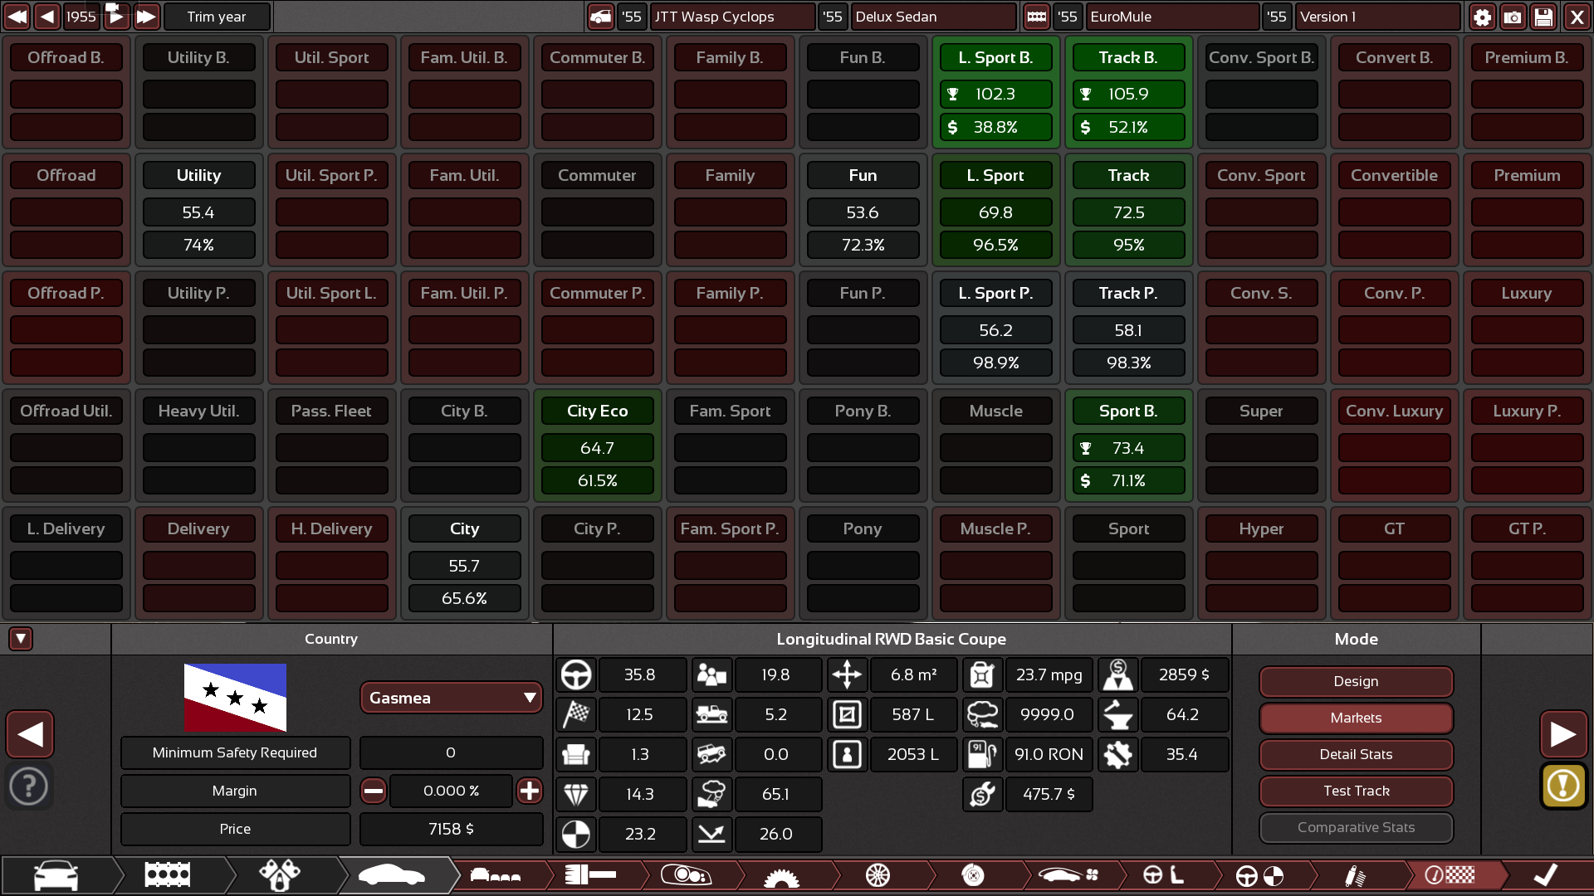
Task: Open the Gasmea country dropdown
Action: point(451,698)
